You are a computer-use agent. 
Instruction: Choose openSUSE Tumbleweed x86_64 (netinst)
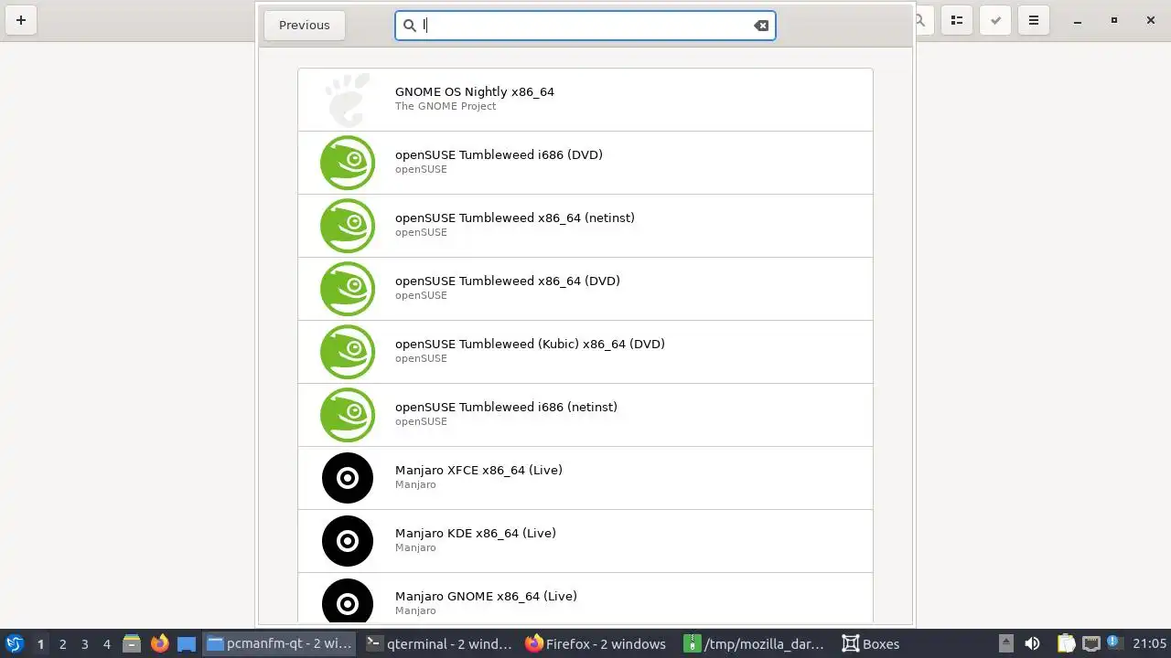coord(585,226)
